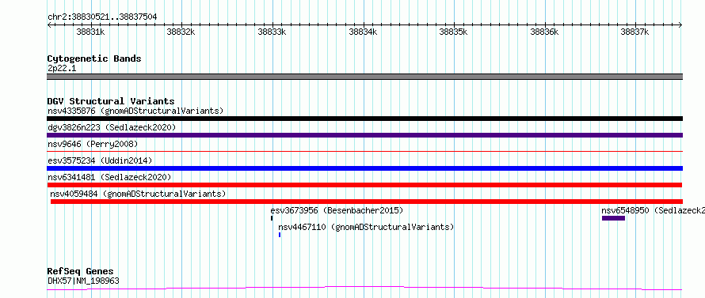
Task: Click the 38832k ruler tick label
Action: pos(181,32)
